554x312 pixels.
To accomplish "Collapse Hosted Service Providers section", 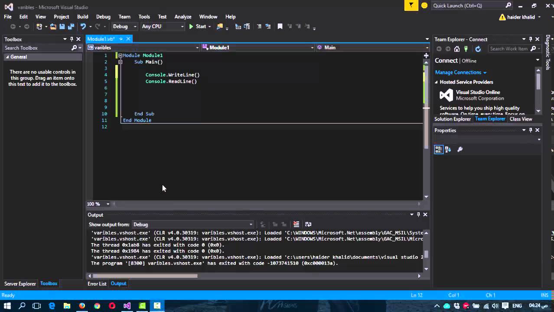I will coord(437,82).
